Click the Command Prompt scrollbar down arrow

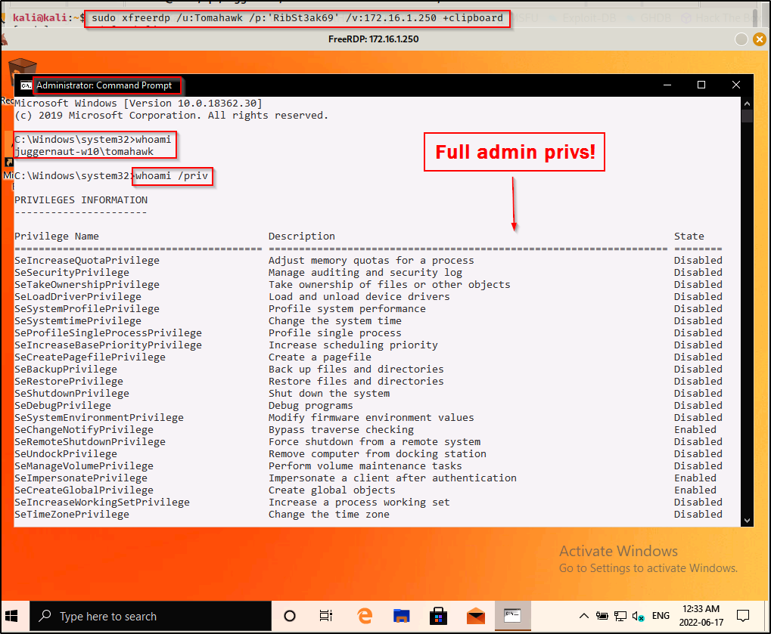747,521
